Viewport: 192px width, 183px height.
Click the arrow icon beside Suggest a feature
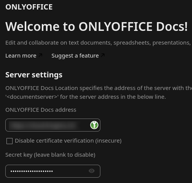[x=103, y=55]
